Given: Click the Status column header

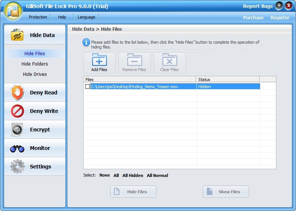Looking at the screenshot, I should (228, 79).
